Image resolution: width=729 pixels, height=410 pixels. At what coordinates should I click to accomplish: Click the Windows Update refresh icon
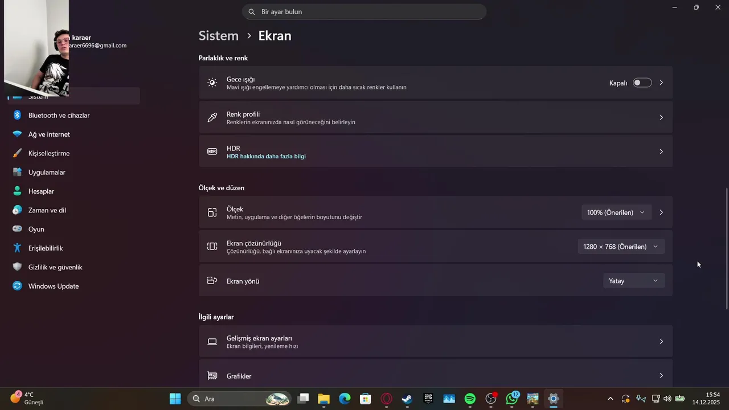tap(17, 286)
